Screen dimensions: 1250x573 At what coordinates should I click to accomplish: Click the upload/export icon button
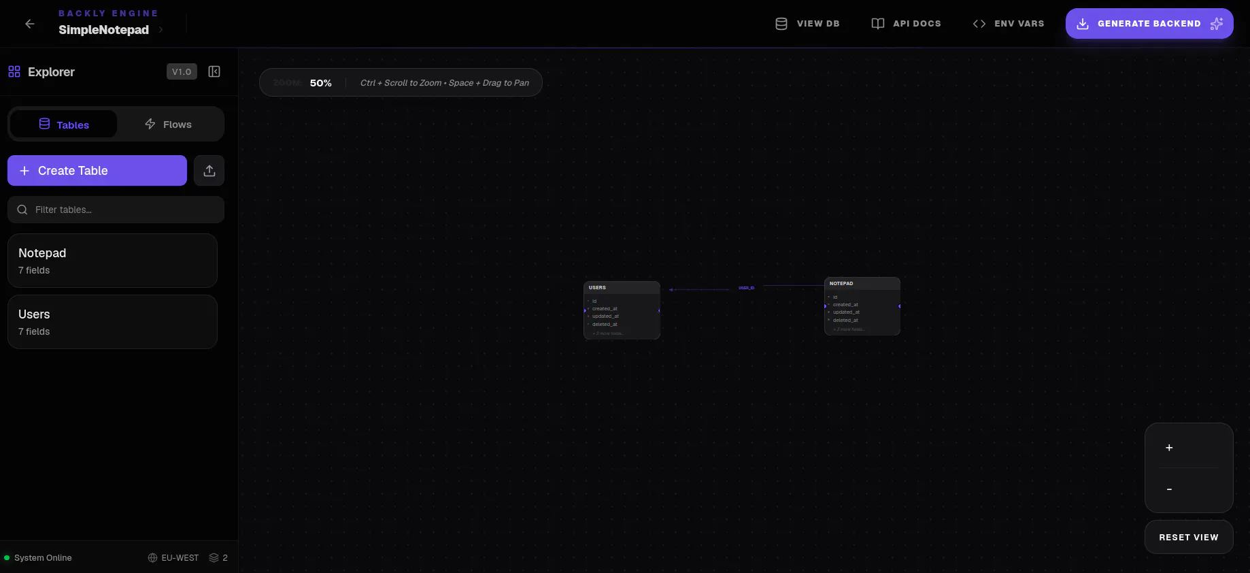pos(209,171)
